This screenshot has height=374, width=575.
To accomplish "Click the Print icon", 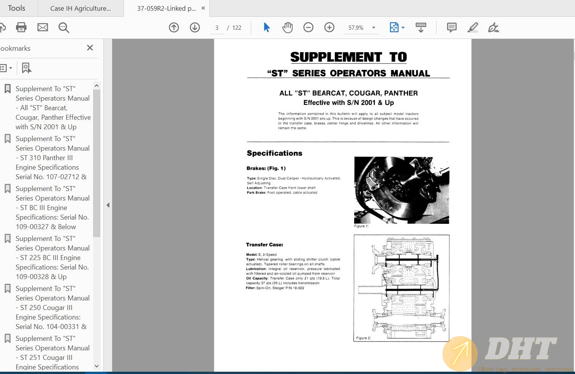I will tap(21, 27).
